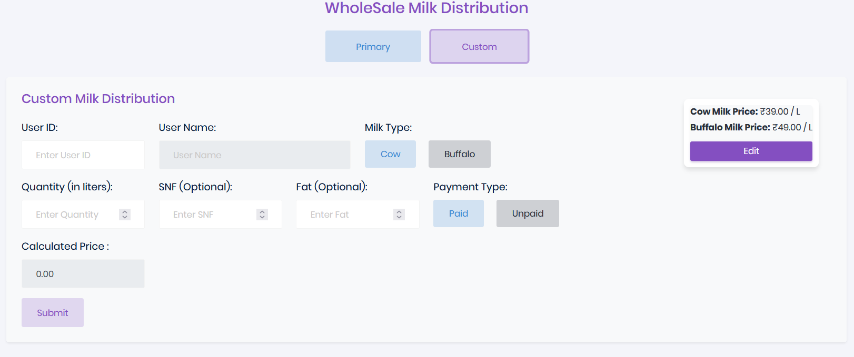Mark the payment as Paid

click(x=458, y=213)
